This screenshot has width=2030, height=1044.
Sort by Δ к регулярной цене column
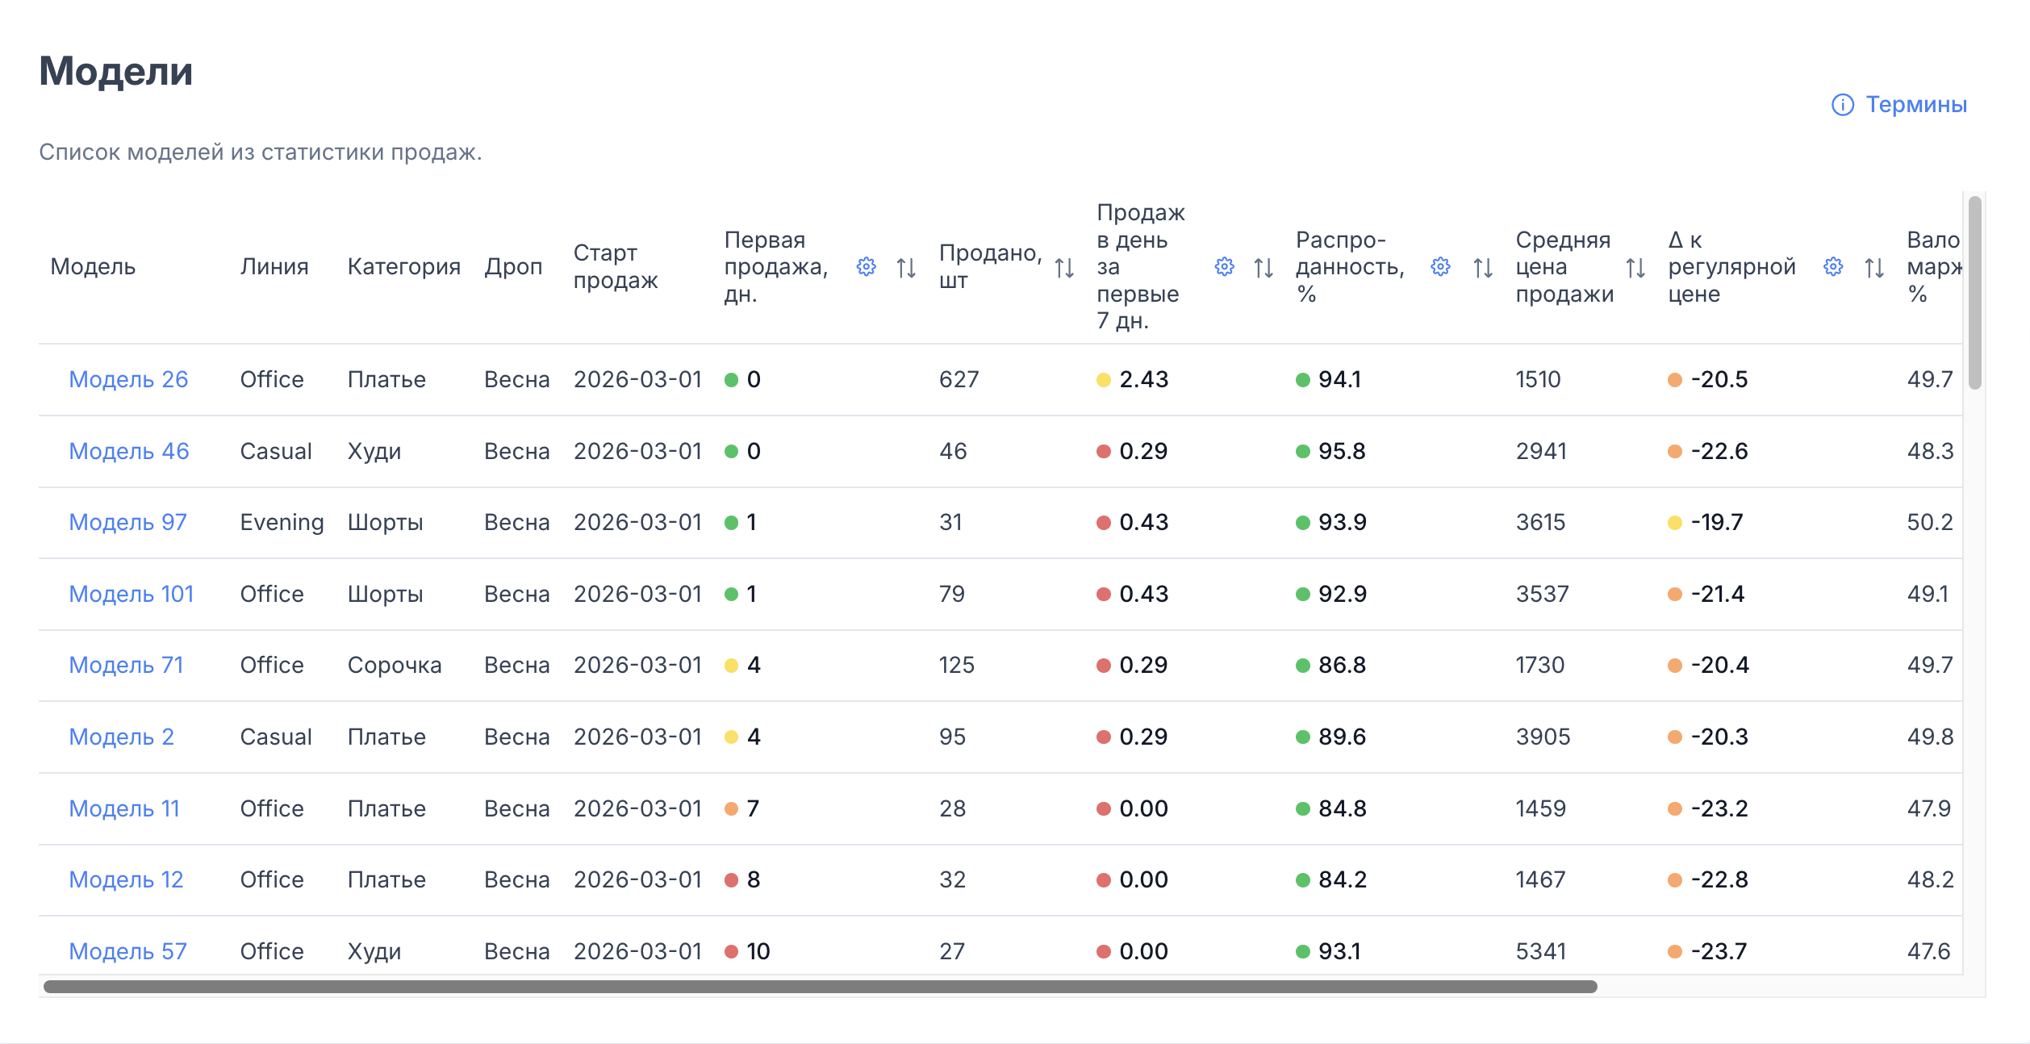click(1874, 267)
